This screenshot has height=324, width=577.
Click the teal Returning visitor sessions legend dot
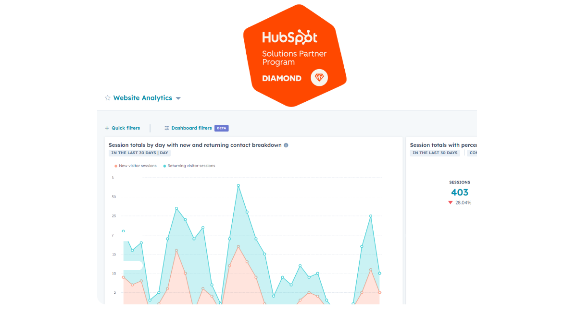(x=164, y=166)
